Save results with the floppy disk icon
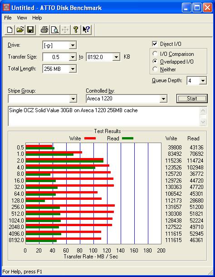215x277 pixels. click(30, 30)
